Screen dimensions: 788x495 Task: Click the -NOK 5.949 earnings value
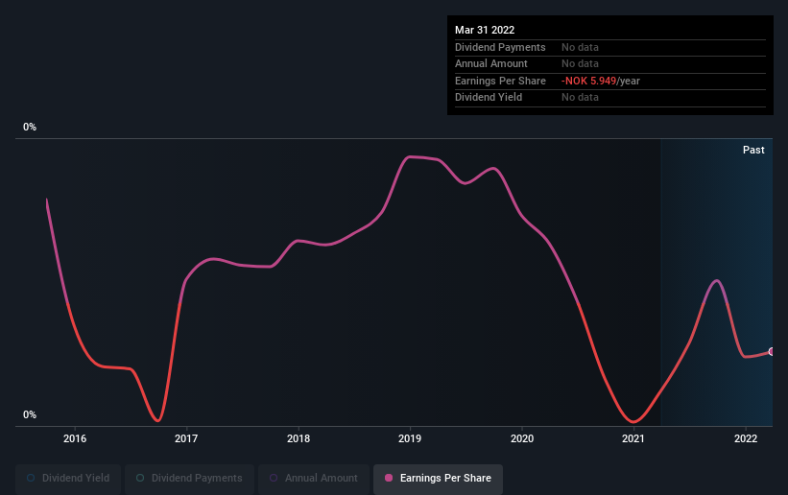588,81
